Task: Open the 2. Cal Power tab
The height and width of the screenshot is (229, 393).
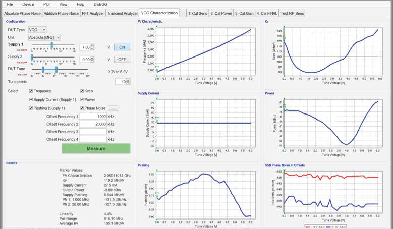Action: 221,13
